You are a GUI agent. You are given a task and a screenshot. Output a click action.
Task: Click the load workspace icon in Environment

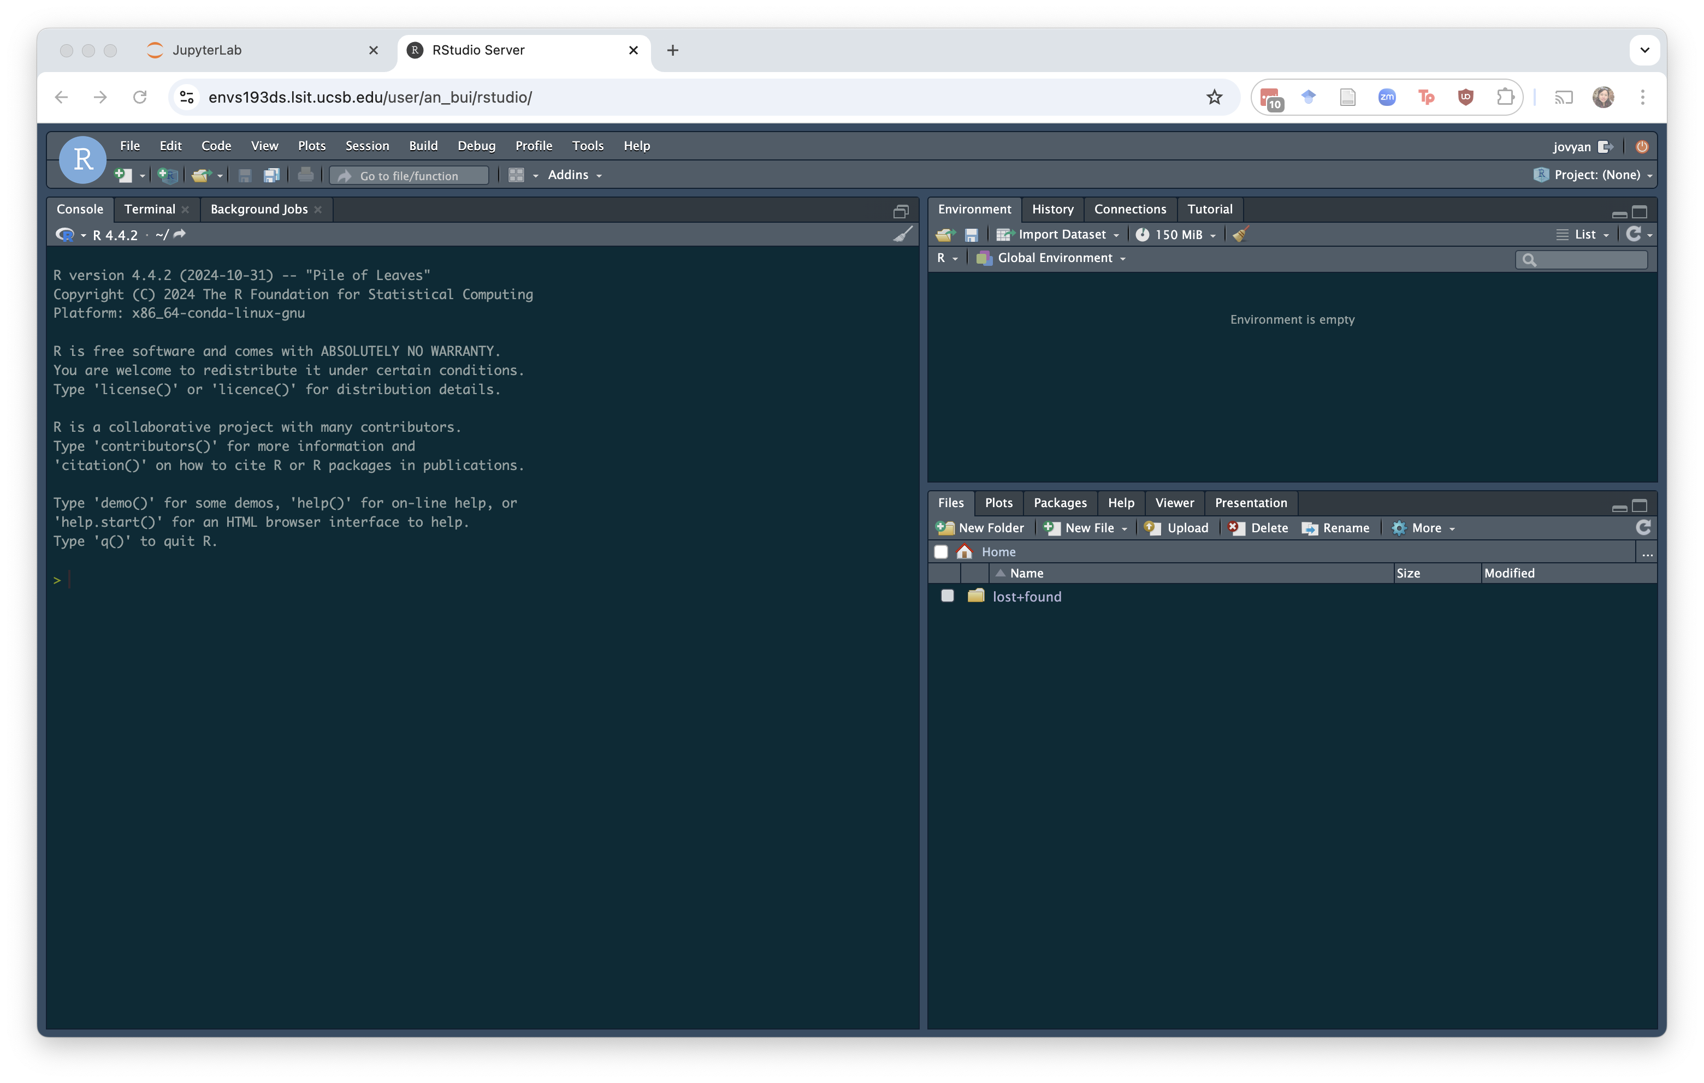point(945,234)
